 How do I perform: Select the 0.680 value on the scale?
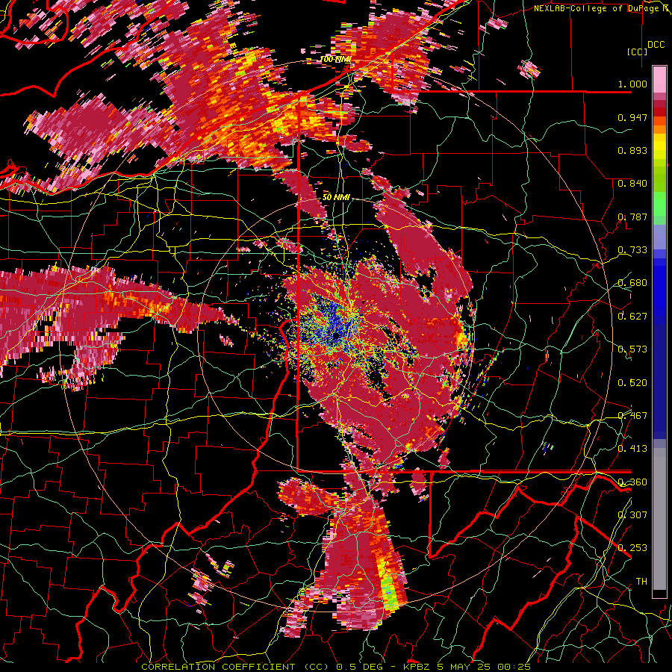632,283
